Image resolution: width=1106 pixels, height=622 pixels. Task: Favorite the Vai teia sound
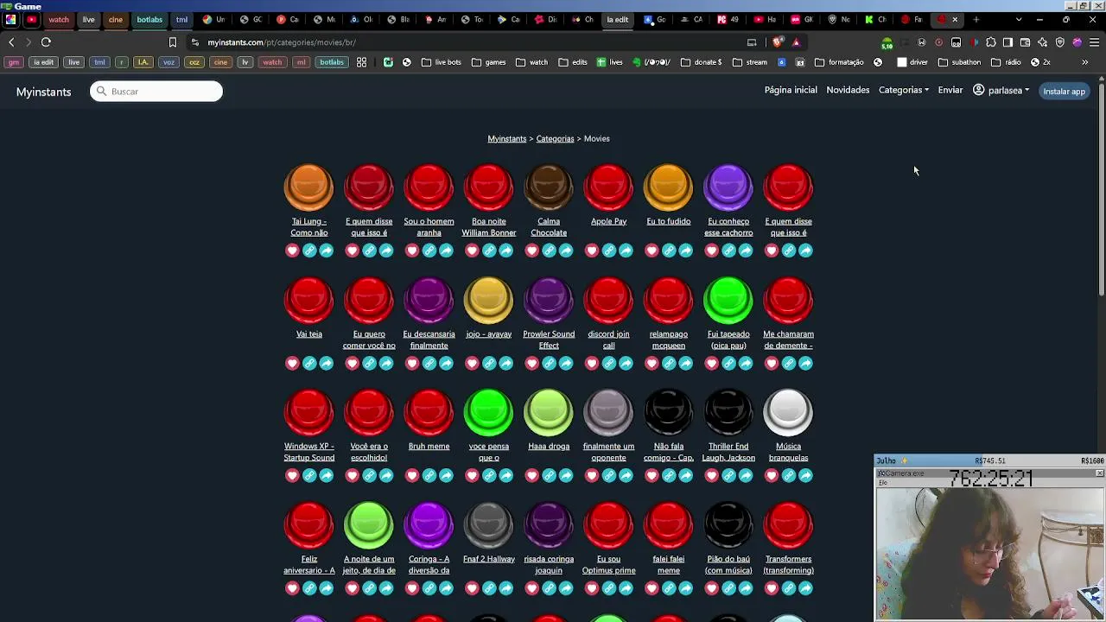click(x=292, y=363)
